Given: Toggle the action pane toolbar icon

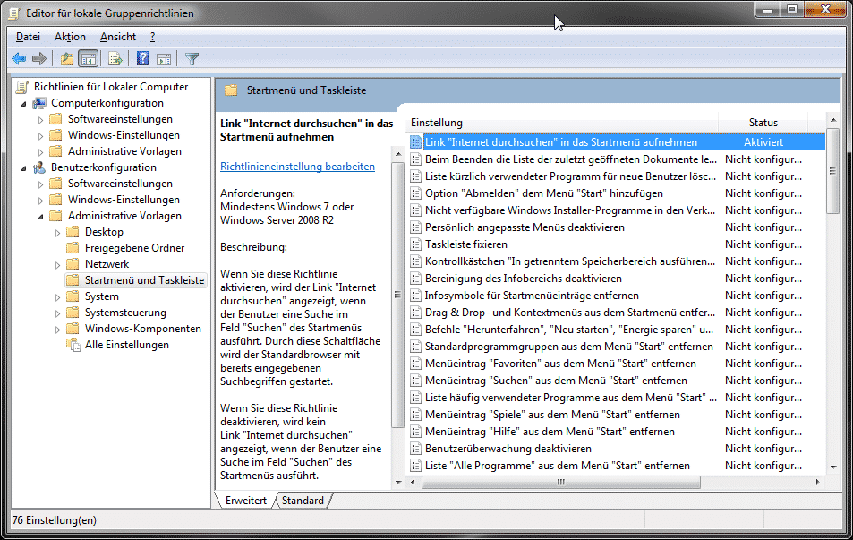Looking at the screenshot, I should pyautogui.click(x=164, y=59).
